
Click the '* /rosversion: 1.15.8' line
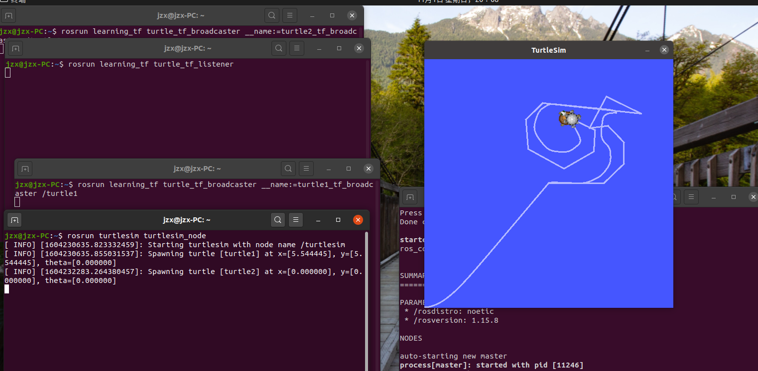coord(452,320)
